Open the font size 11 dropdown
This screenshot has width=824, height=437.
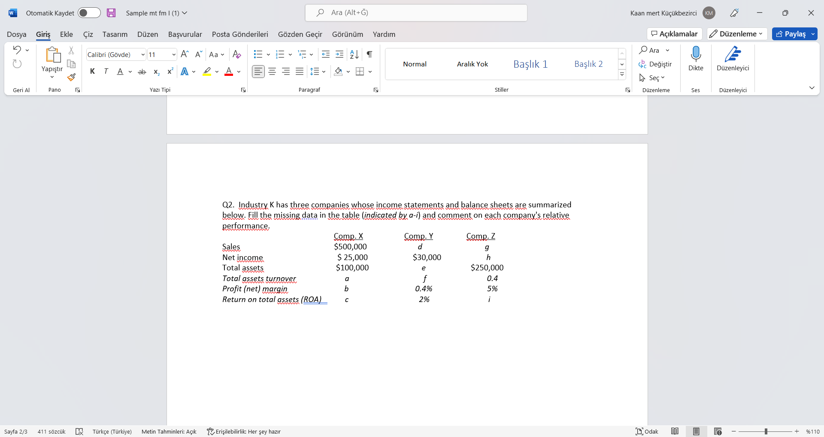[x=173, y=54]
